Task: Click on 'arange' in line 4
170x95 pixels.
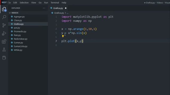Action: click(78, 29)
